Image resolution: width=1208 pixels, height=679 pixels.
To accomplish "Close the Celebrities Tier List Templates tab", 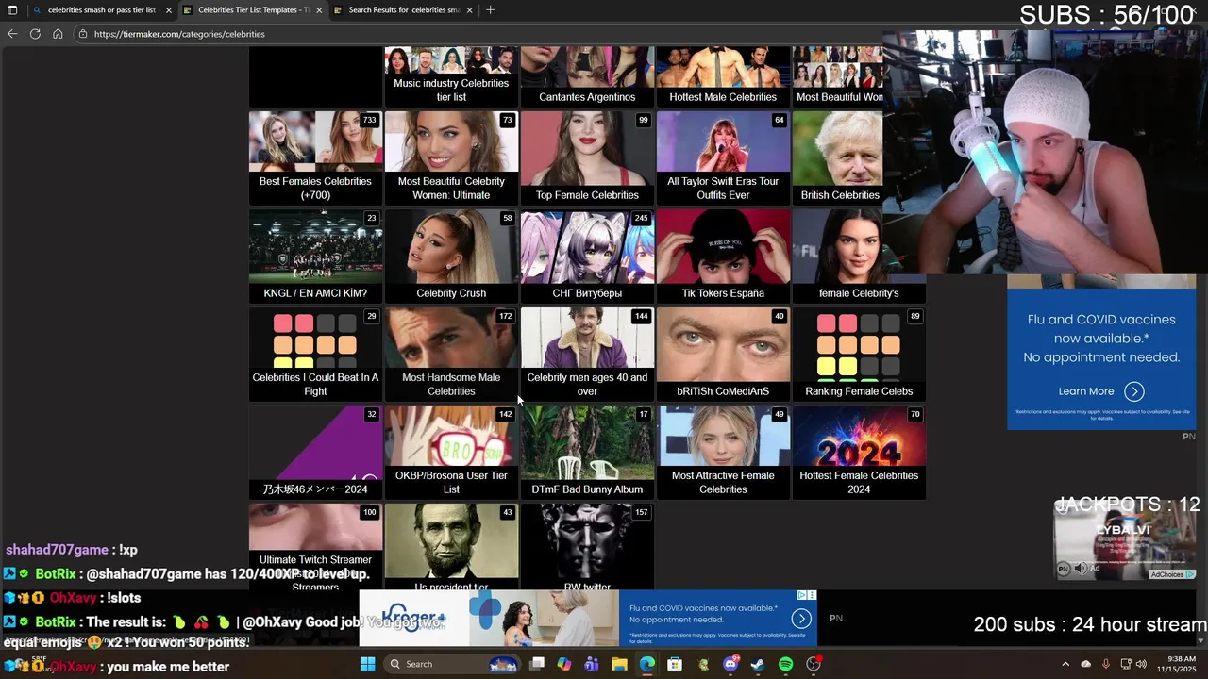I will click(x=319, y=10).
